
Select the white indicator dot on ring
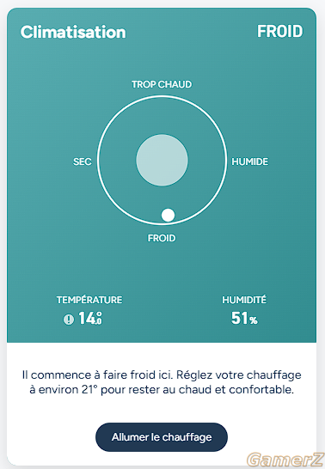click(x=168, y=215)
